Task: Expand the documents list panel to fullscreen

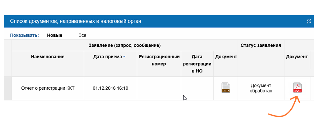Action: point(309,21)
